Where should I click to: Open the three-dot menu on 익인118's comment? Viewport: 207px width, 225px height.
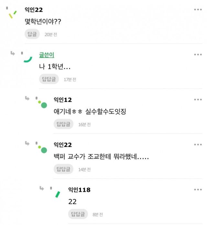(x=198, y=190)
